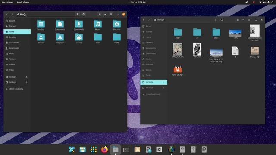The height and width of the screenshot is (155, 276).
Task: Go back in the Home file window
Action: (7, 14)
